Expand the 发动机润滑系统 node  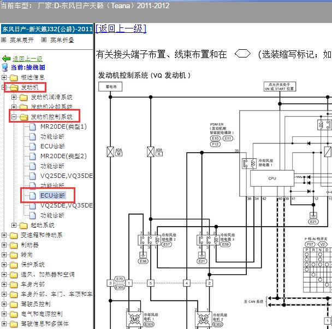(14, 97)
